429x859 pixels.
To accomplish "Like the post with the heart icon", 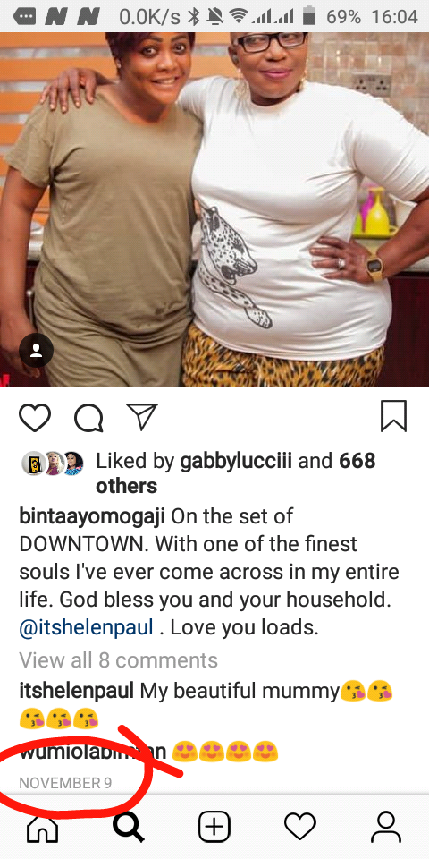I will coord(35,419).
